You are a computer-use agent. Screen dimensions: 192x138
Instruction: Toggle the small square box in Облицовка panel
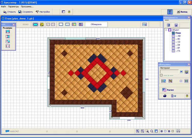tap(181, 81)
